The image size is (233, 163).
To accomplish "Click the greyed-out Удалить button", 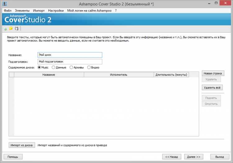I will (211, 79).
